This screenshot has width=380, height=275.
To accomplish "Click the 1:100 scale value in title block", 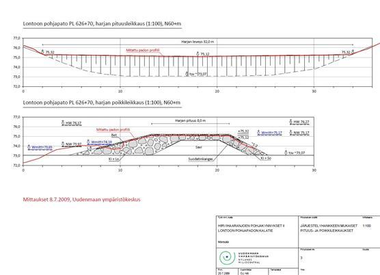I will (x=366, y=226).
